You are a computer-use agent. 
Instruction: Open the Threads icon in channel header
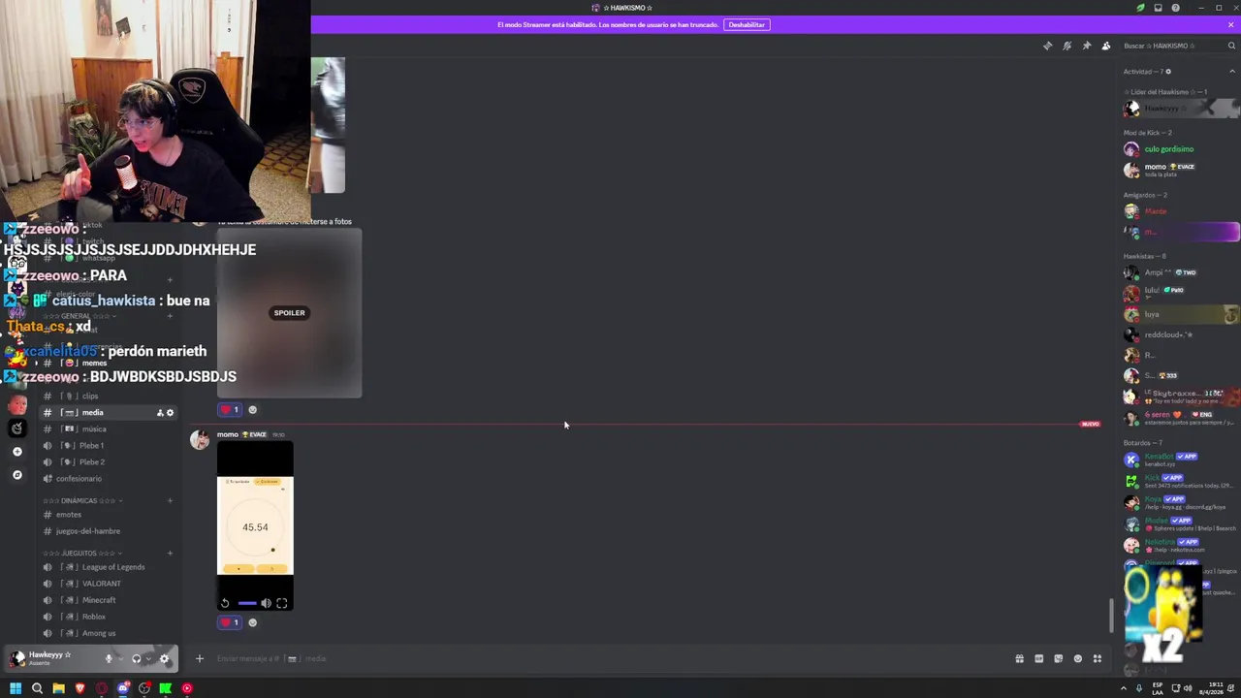click(x=1047, y=46)
